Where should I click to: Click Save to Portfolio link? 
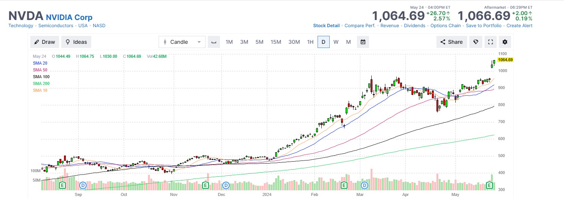click(483, 26)
